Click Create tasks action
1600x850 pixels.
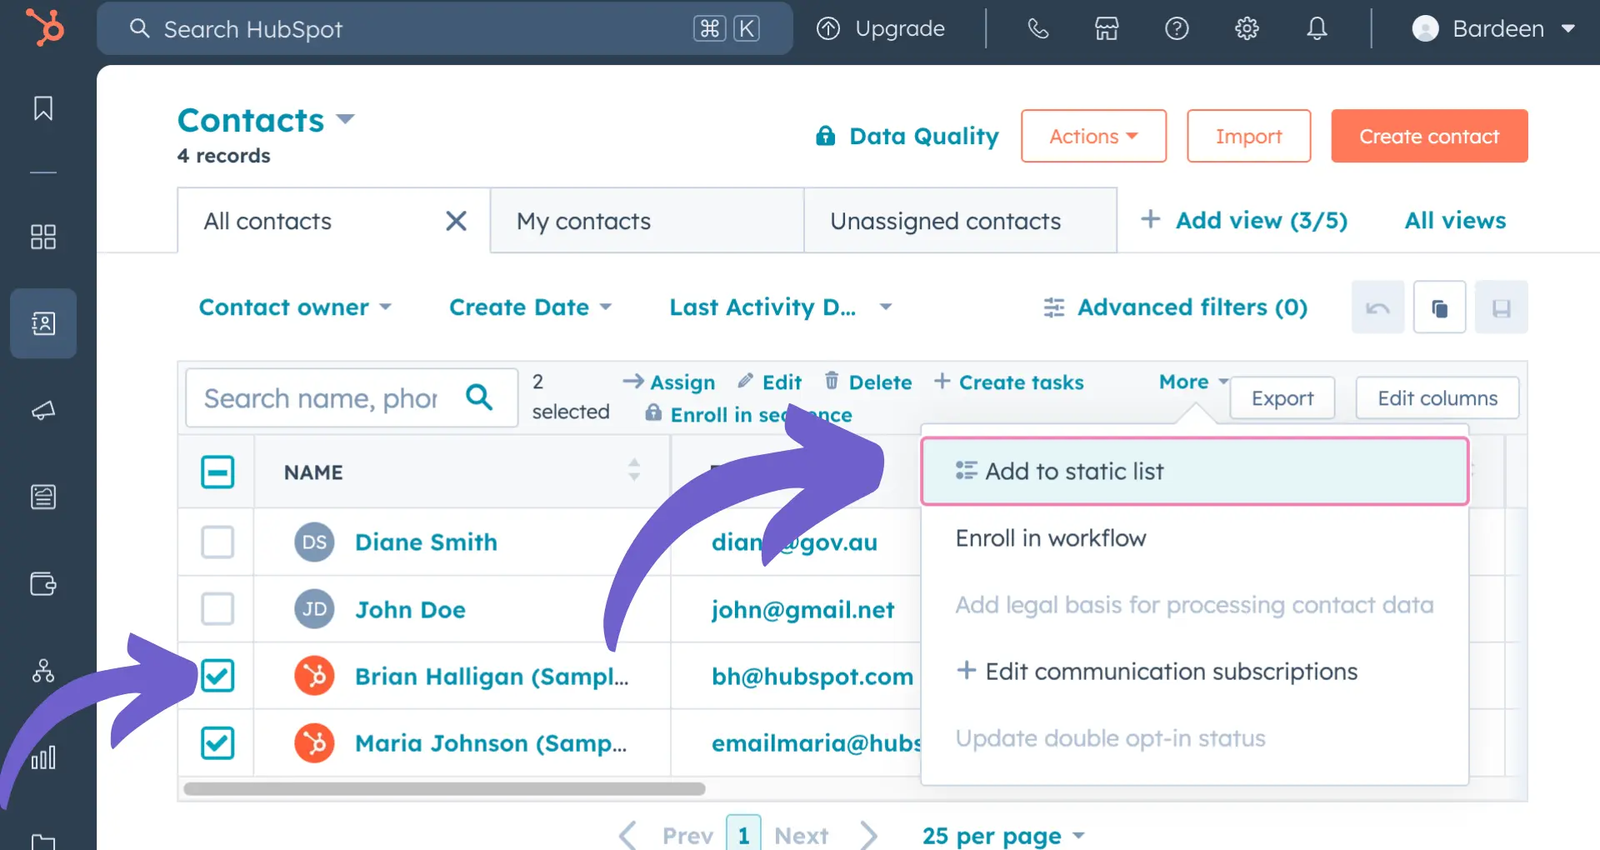click(x=1008, y=382)
